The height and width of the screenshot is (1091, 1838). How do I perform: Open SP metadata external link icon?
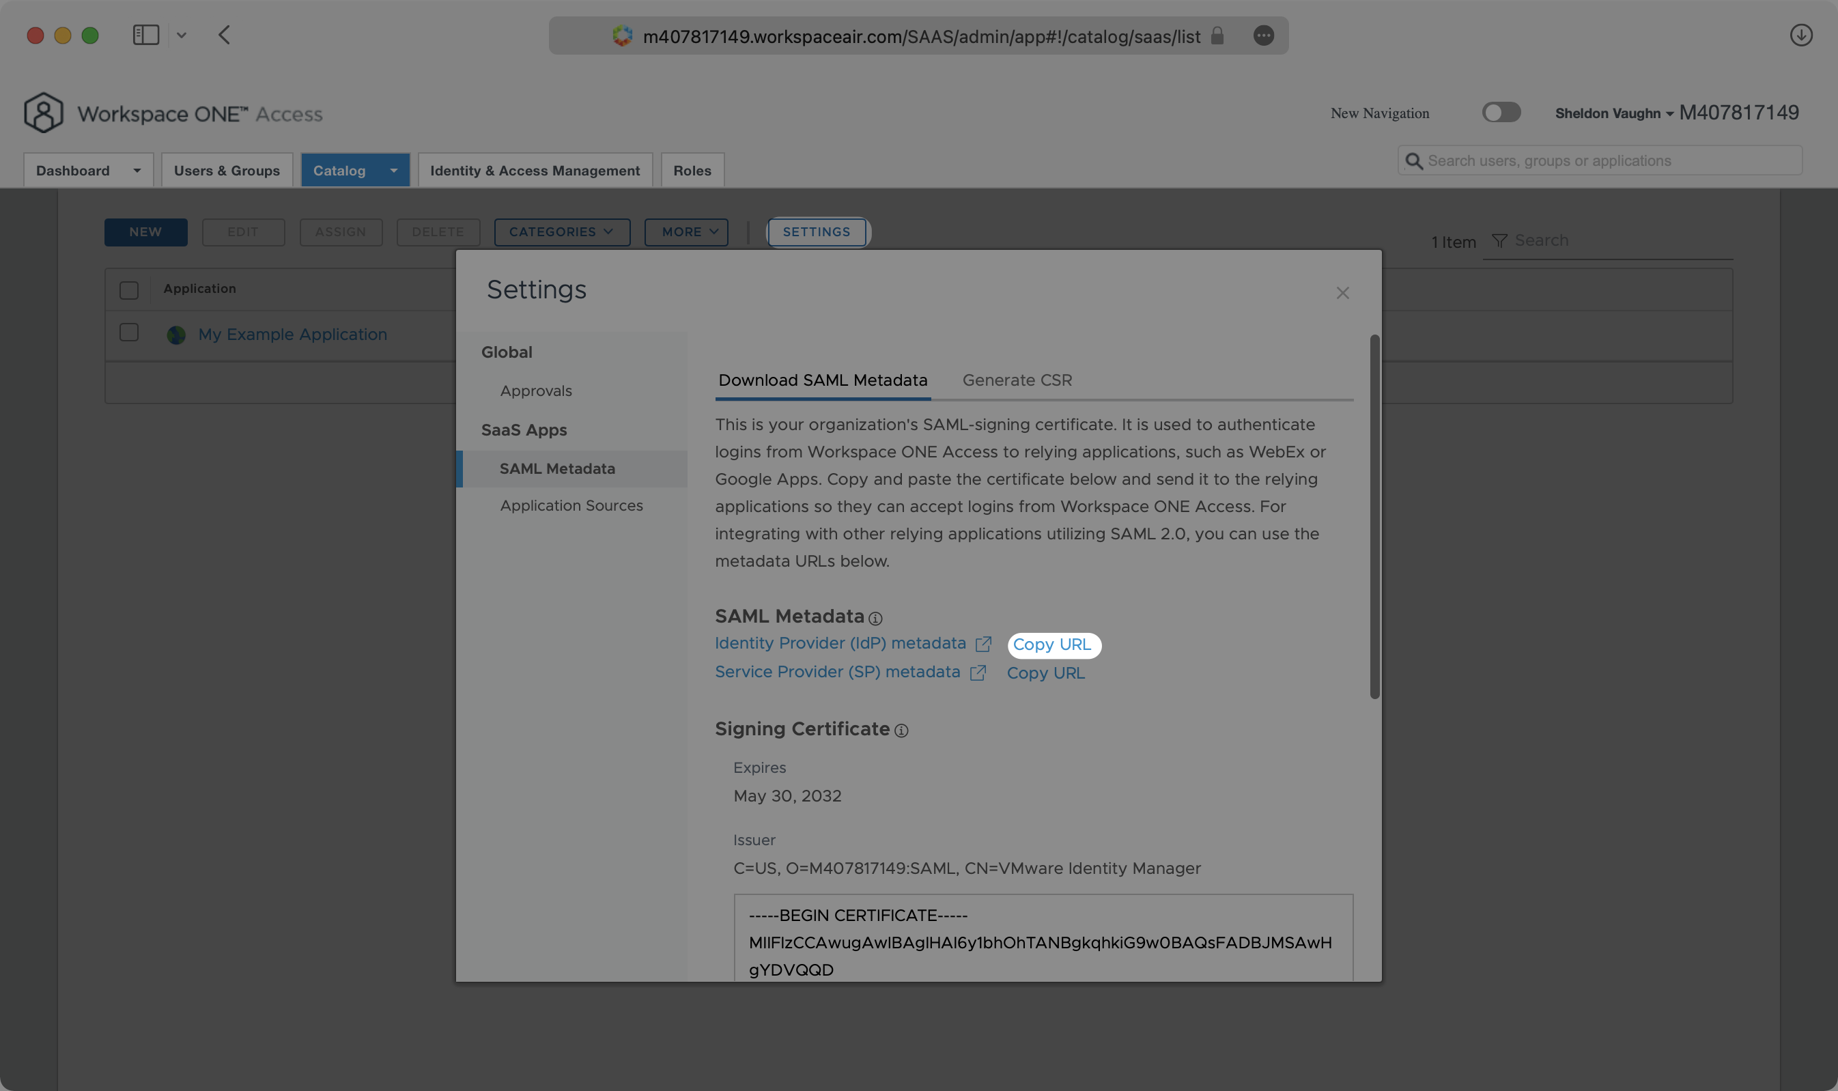point(977,673)
